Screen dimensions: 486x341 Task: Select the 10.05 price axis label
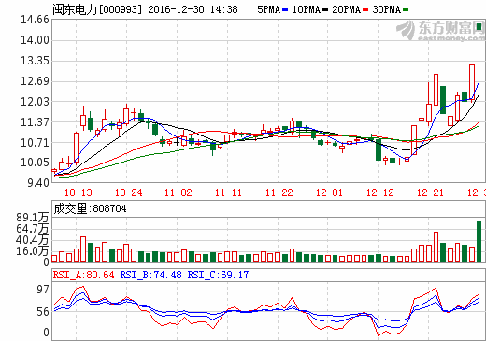[x=35, y=163]
